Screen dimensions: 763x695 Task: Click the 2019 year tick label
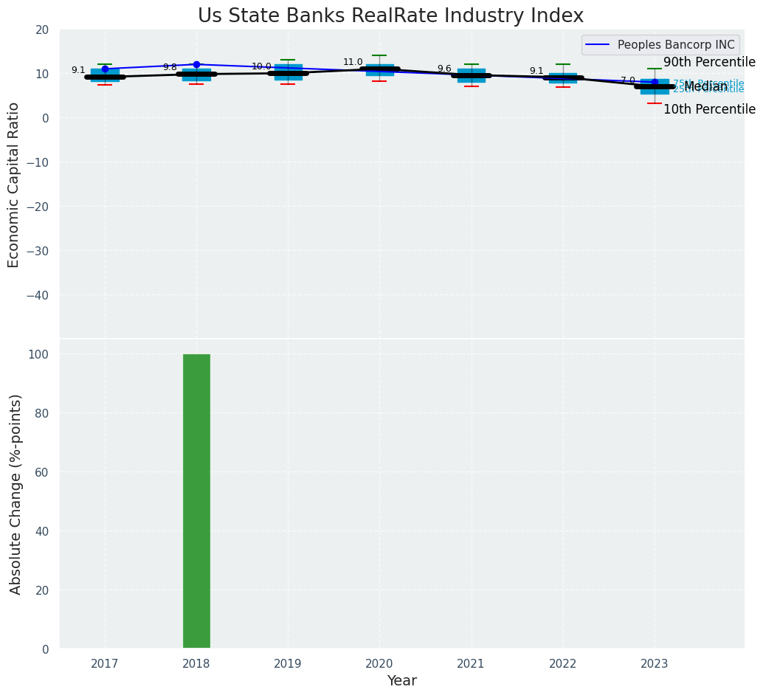click(288, 664)
